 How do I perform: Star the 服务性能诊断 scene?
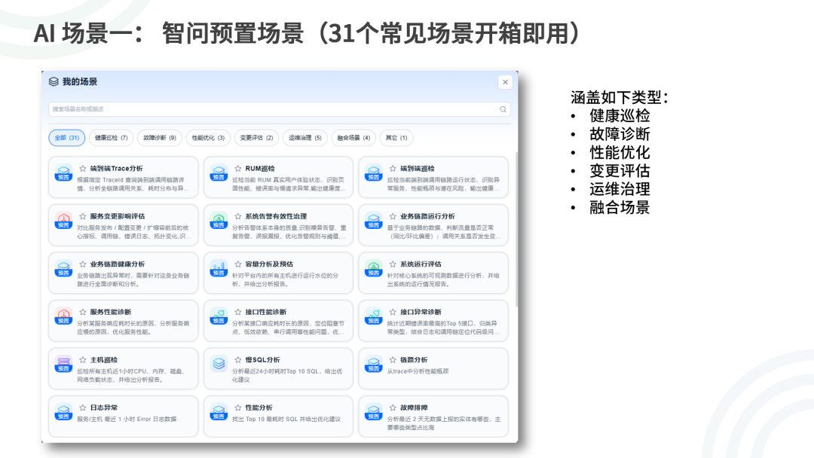click(83, 312)
